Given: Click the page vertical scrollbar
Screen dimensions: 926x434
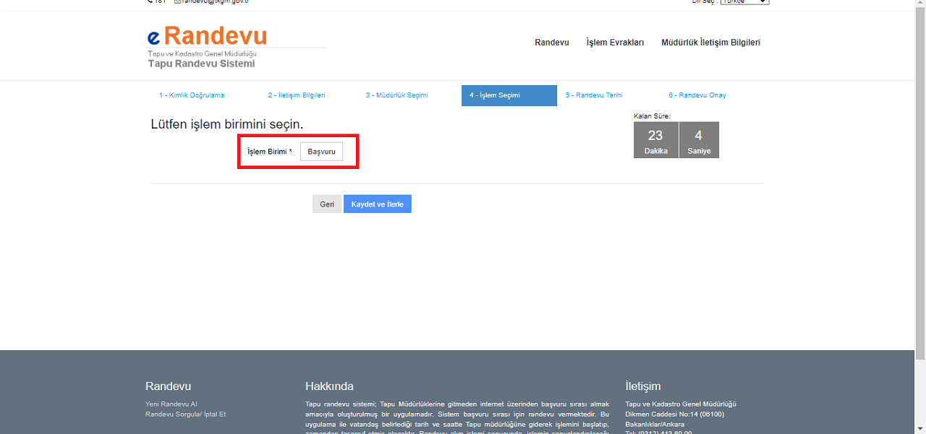Looking at the screenshot, I should (x=920, y=181).
